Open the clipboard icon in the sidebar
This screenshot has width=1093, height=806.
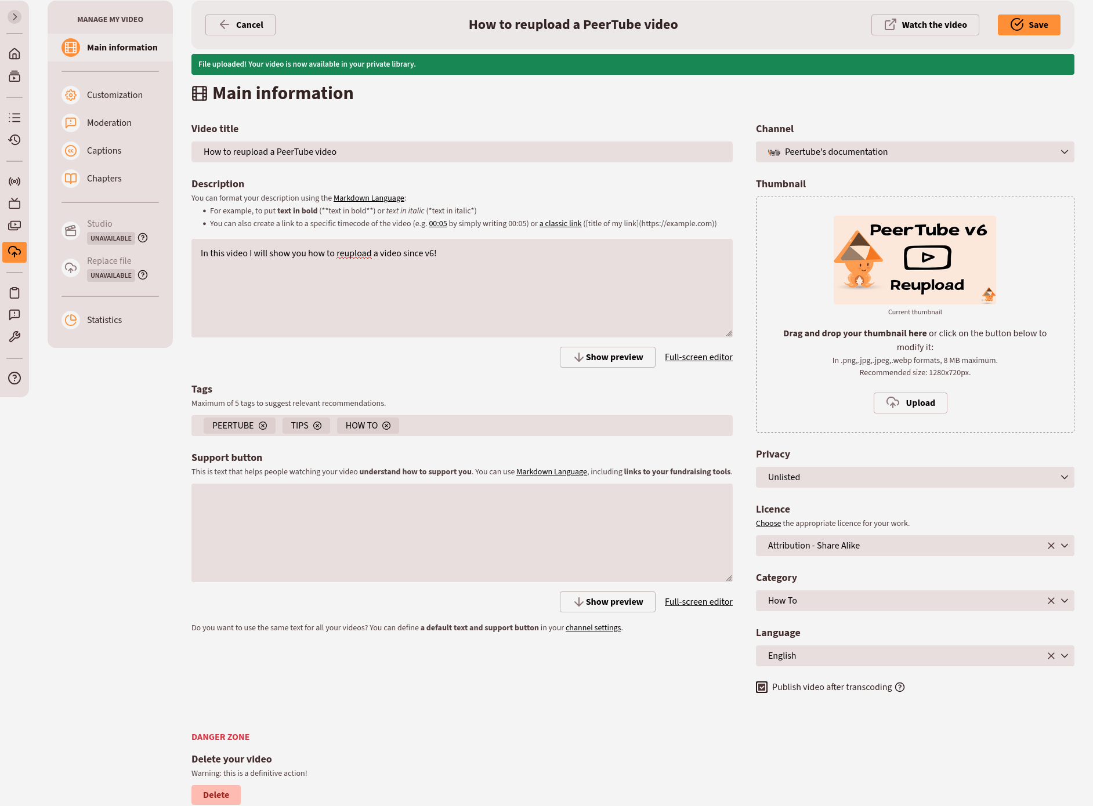pos(15,293)
